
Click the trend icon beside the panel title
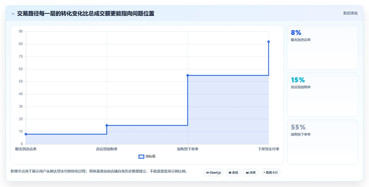click(13, 14)
